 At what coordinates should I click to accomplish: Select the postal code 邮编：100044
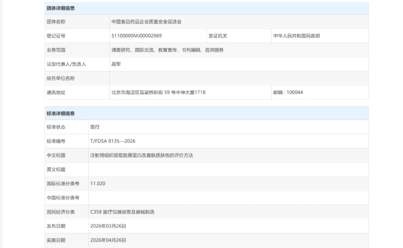[x=288, y=92]
